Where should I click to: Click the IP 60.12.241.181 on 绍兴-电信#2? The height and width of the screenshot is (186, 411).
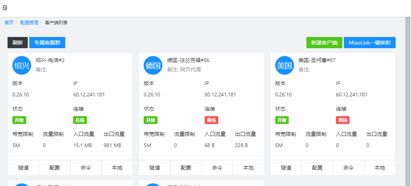pos(89,94)
